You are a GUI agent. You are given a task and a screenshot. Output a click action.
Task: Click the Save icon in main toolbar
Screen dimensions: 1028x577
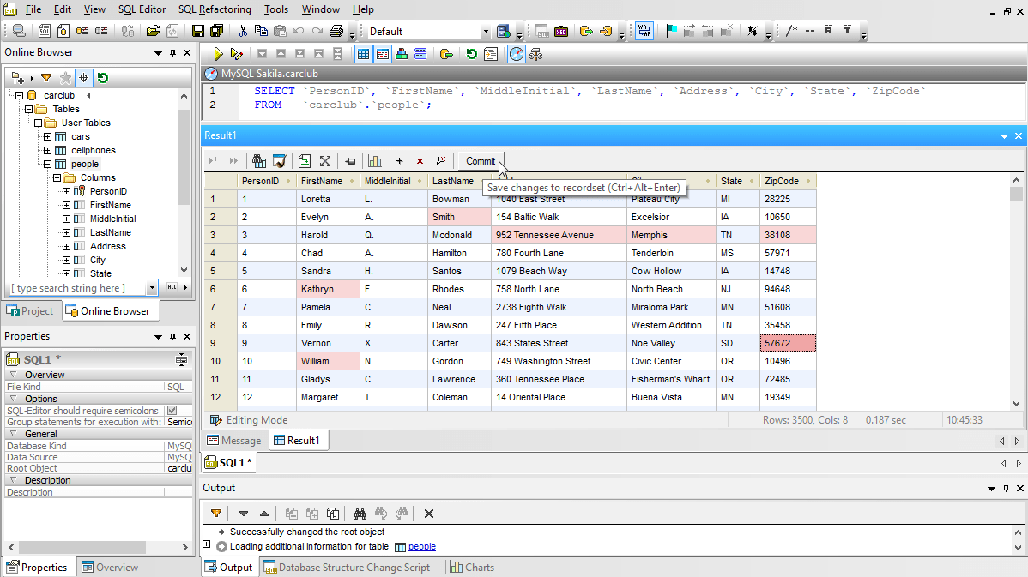(198, 32)
